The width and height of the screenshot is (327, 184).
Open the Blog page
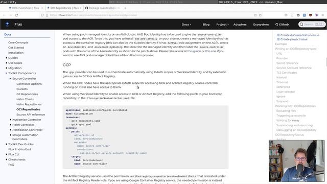click(206, 25)
